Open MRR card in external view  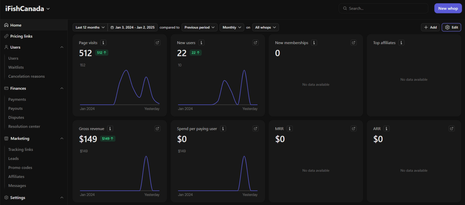pos(353,129)
